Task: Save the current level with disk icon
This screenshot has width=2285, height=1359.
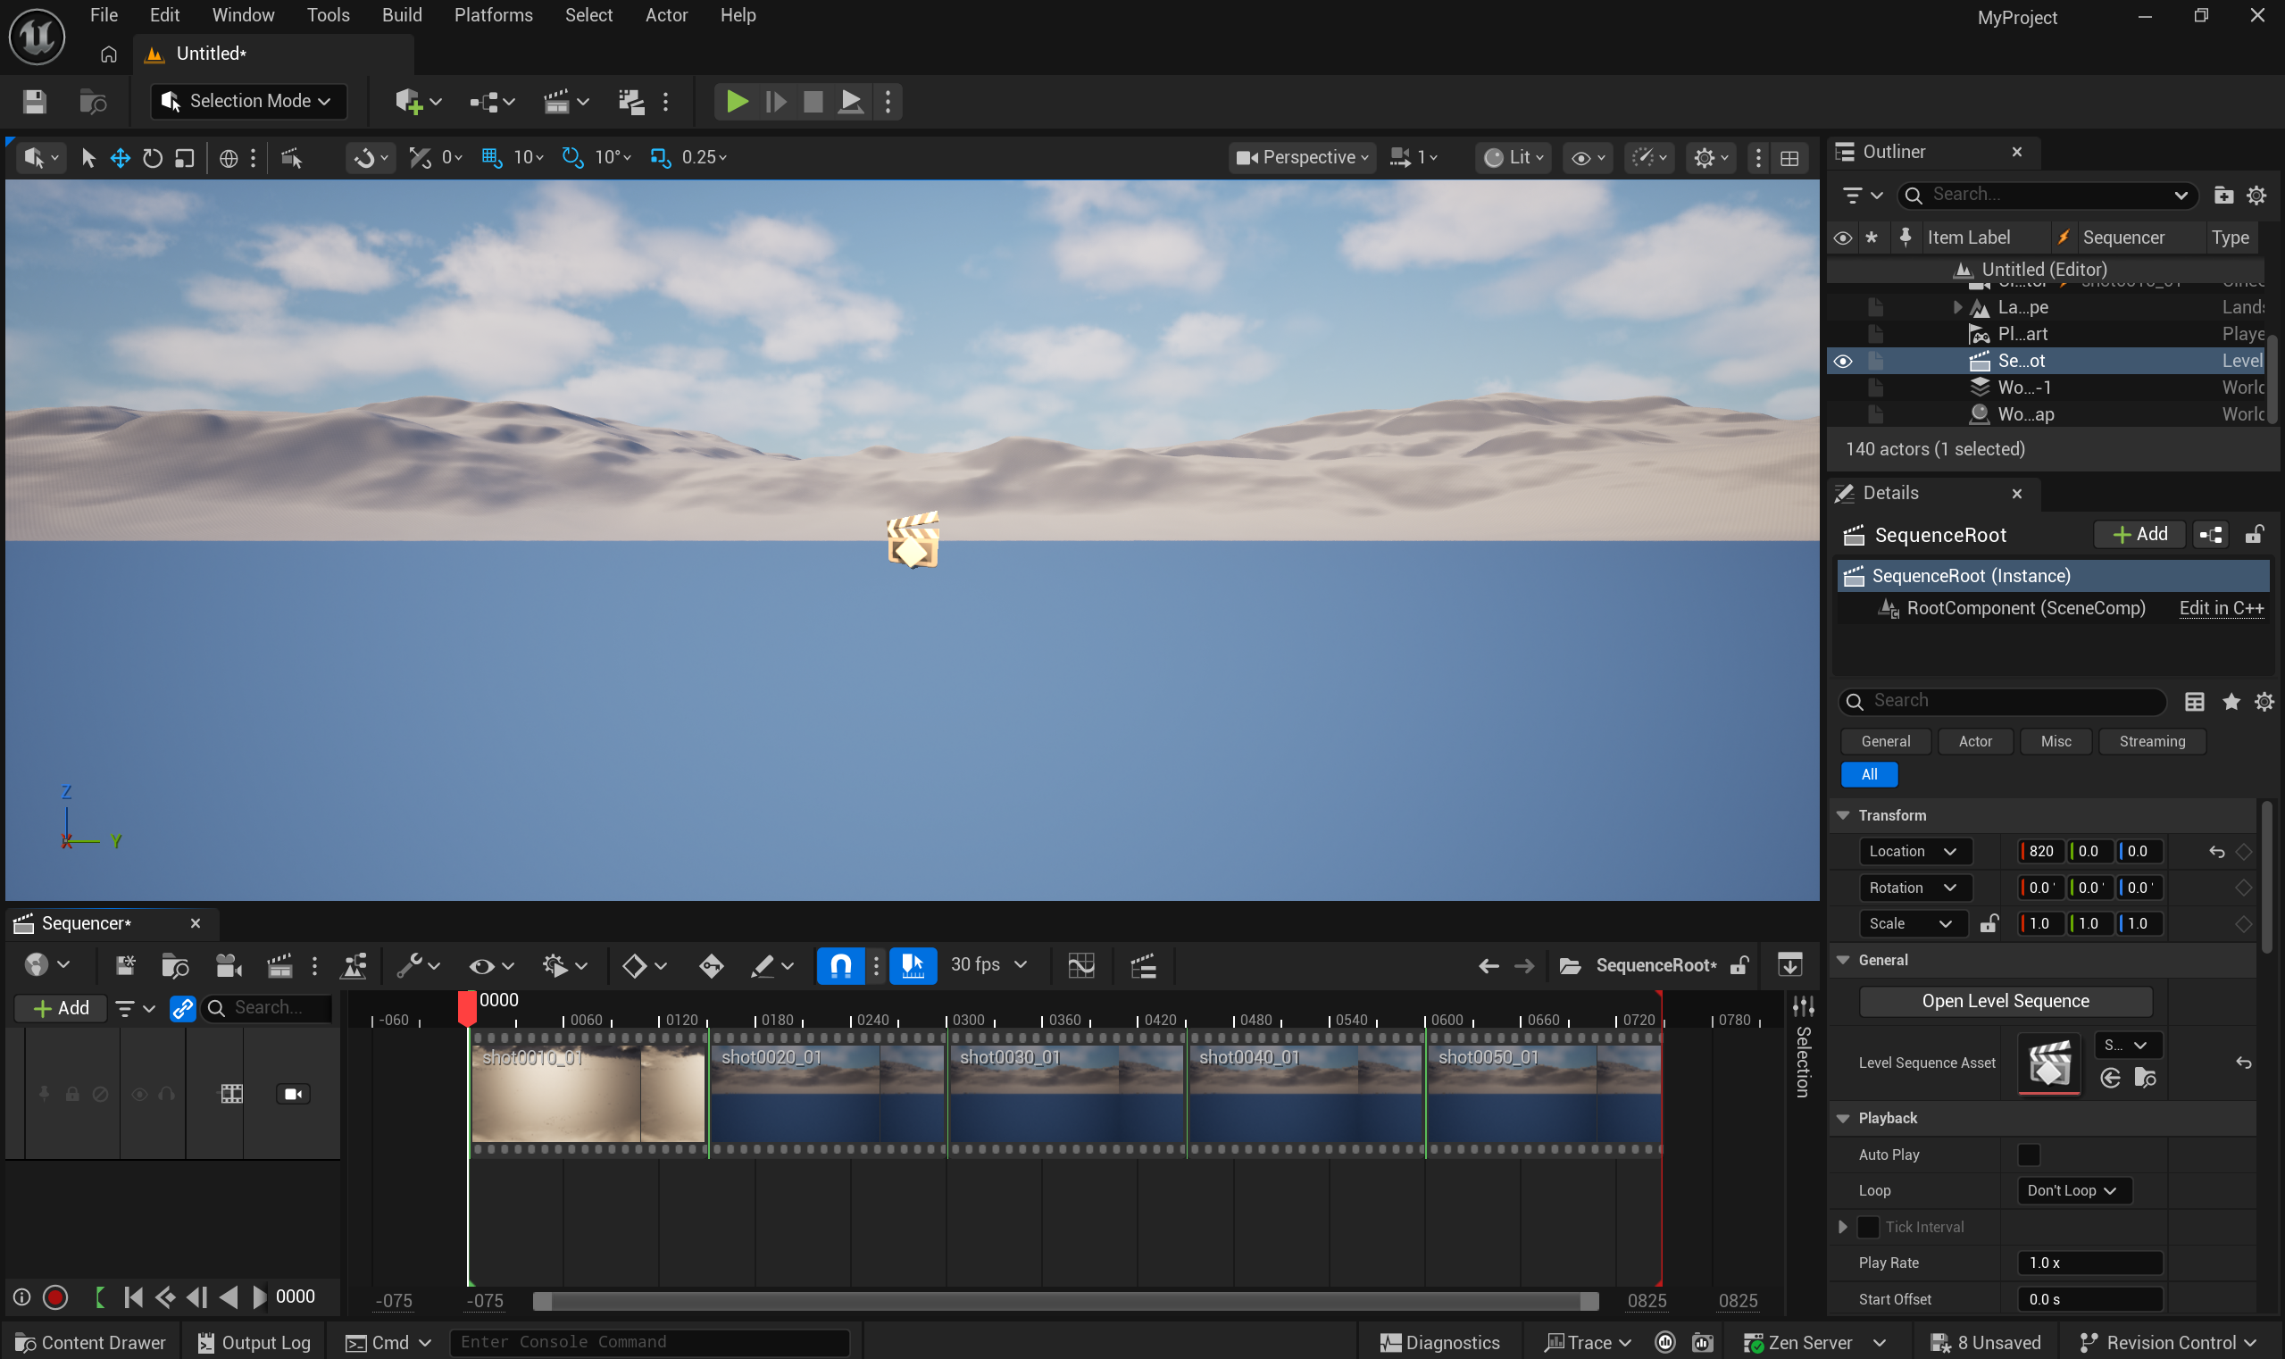Action: tap(34, 101)
